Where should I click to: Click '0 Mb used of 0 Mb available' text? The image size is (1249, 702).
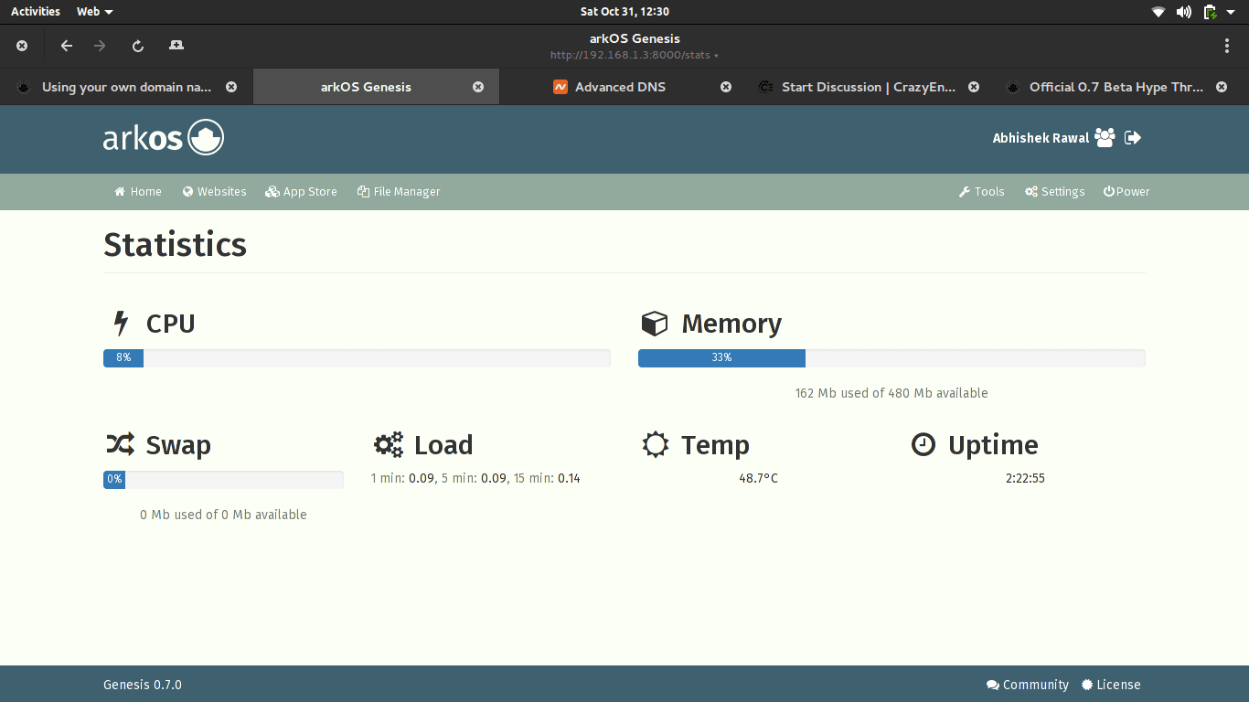pyautogui.click(x=223, y=515)
